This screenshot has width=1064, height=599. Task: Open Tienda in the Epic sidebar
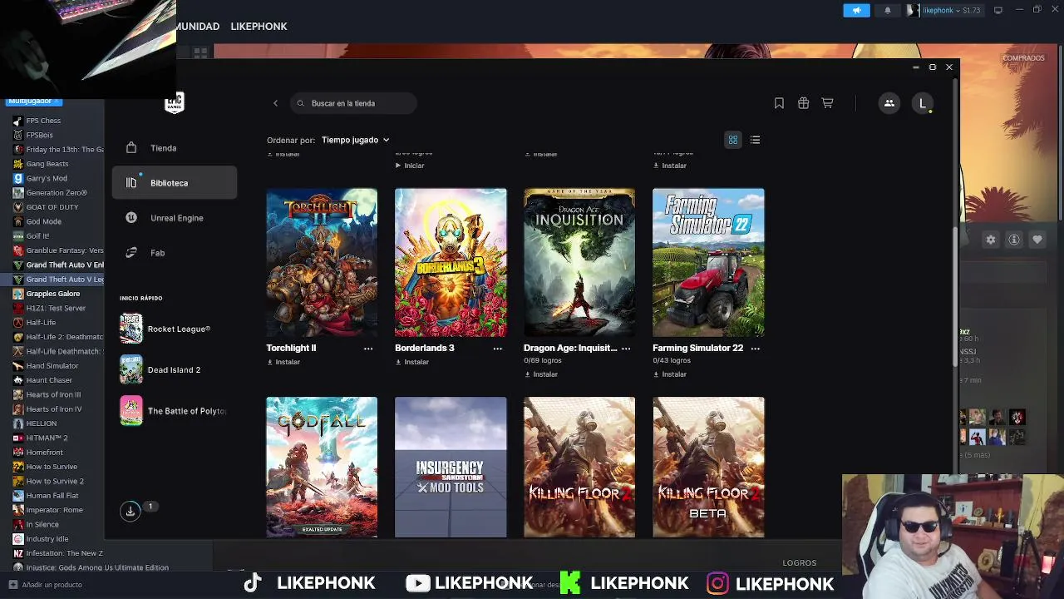[x=175, y=148]
